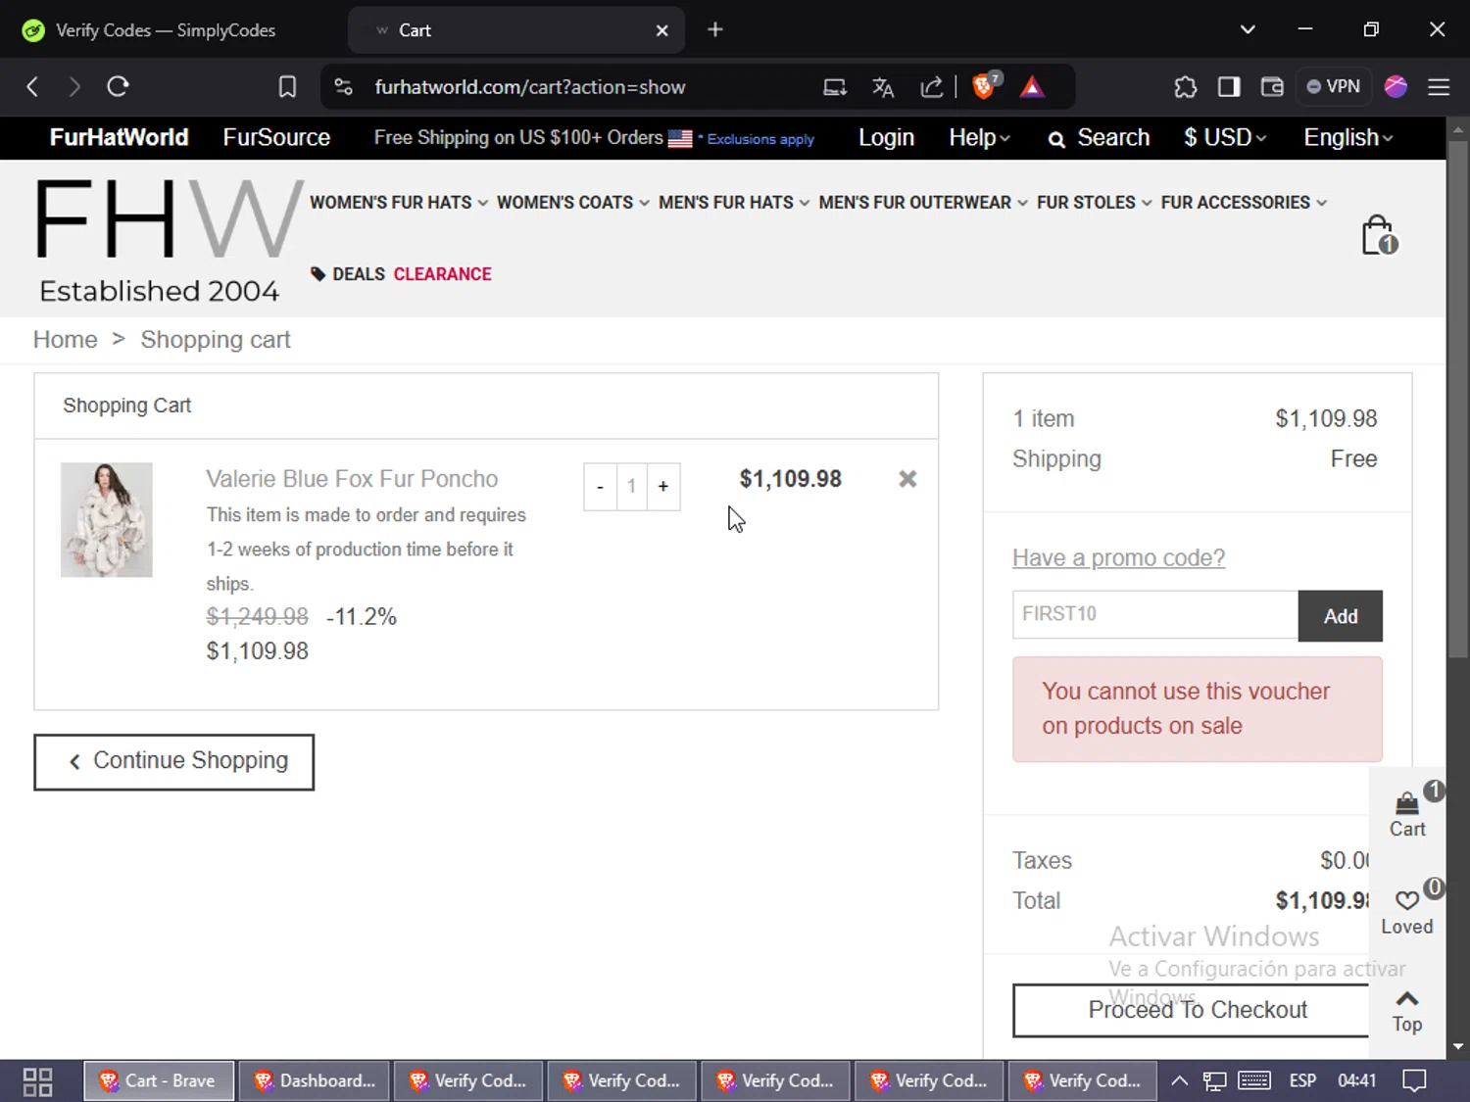Screen dimensions: 1470x1102
Task: Expand Women's Coats menu
Action: [573, 203]
